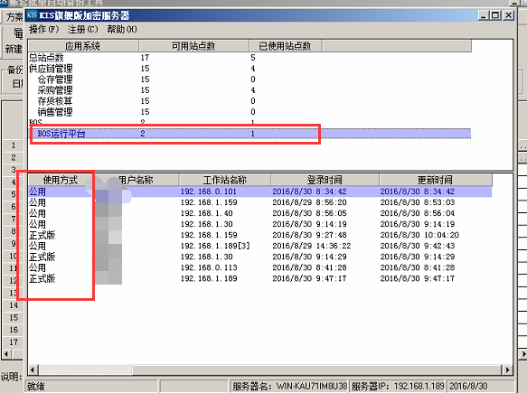Click the 可用站点数 column header
The height and width of the screenshot is (393, 527).
pos(193,46)
